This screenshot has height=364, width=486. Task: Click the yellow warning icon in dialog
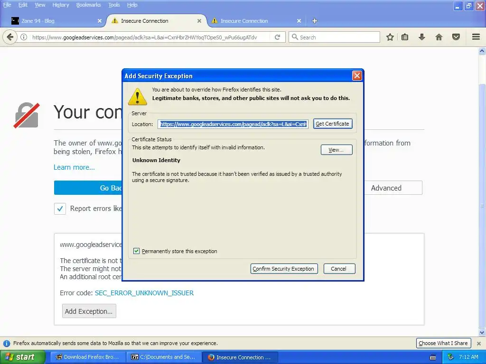point(138,97)
